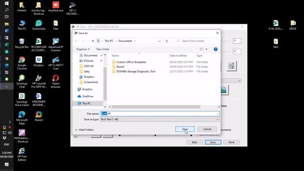
Task: Launch Advanced IP Scanner
Action: (x=56, y=45)
